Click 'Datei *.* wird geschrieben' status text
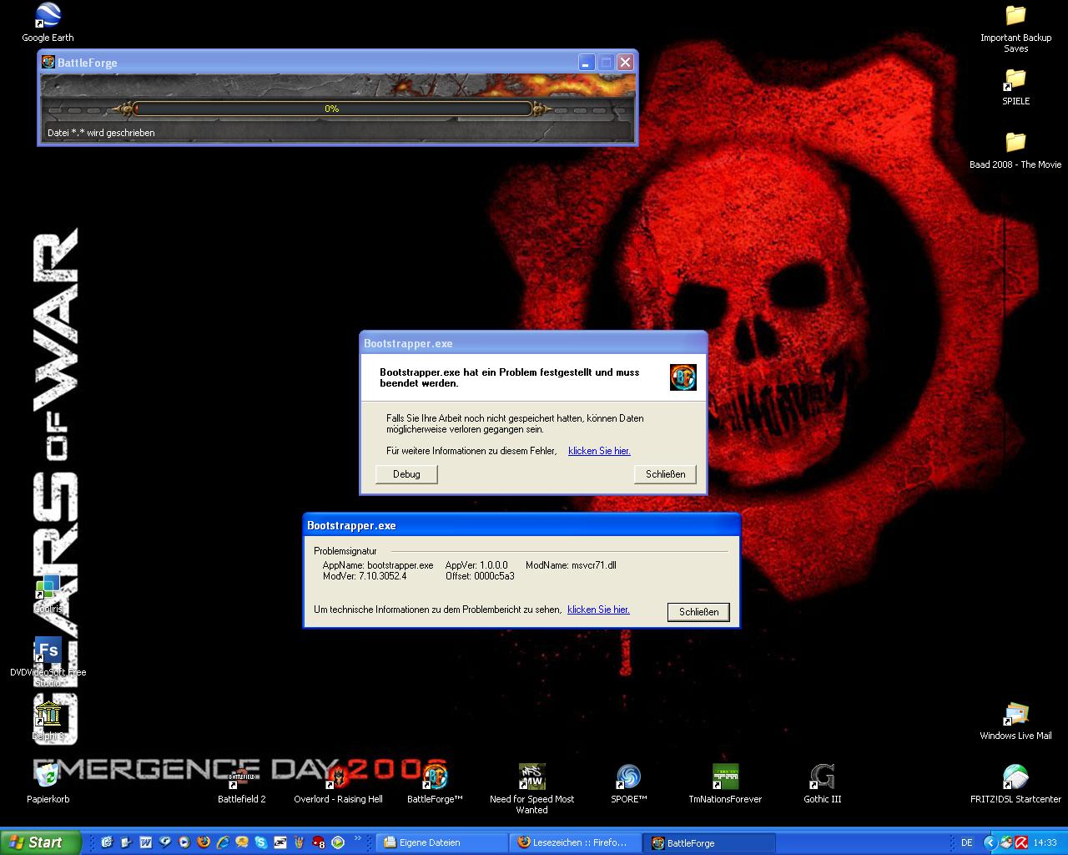This screenshot has height=855, width=1068. (x=101, y=133)
